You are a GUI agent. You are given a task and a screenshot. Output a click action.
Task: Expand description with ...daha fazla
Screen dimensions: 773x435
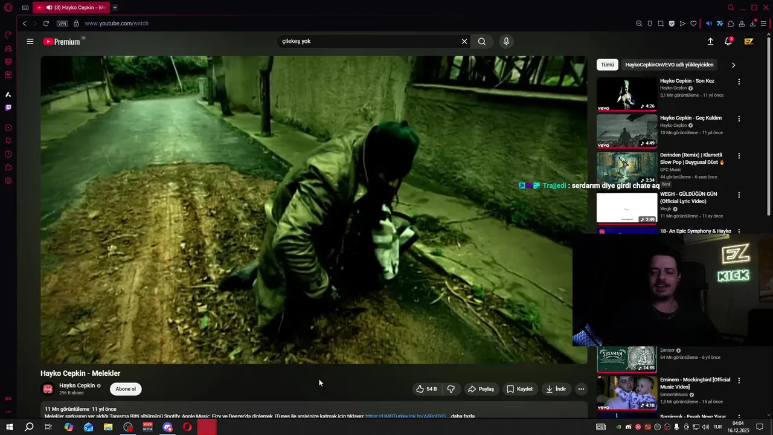click(461, 416)
